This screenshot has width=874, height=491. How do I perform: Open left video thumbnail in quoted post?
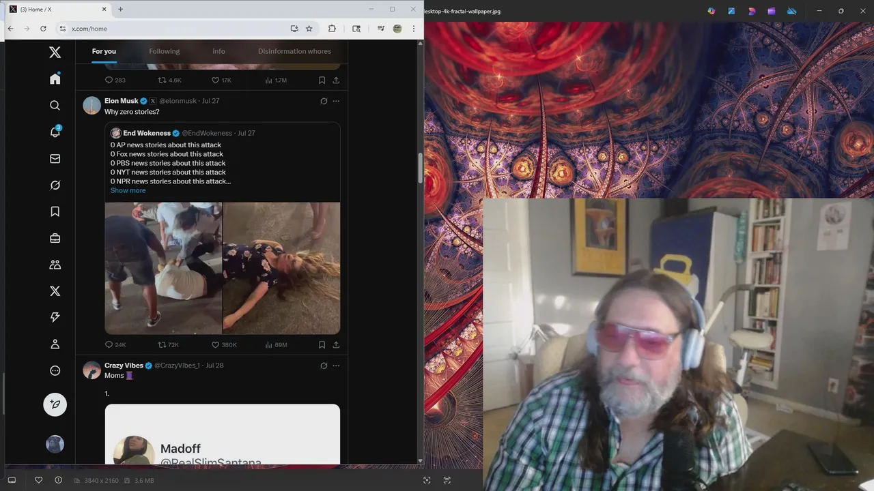click(x=163, y=268)
